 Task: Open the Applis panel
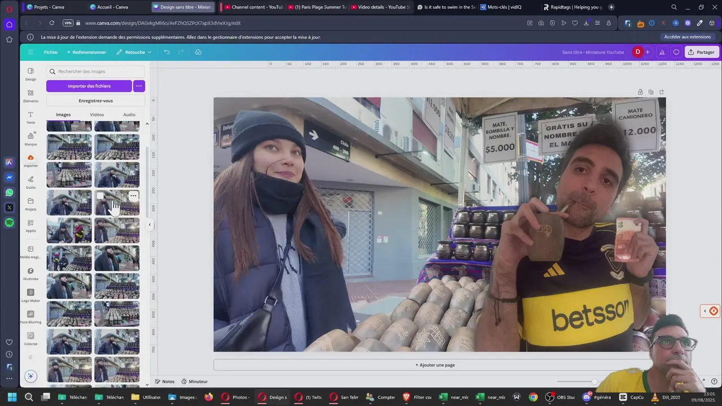click(30, 226)
